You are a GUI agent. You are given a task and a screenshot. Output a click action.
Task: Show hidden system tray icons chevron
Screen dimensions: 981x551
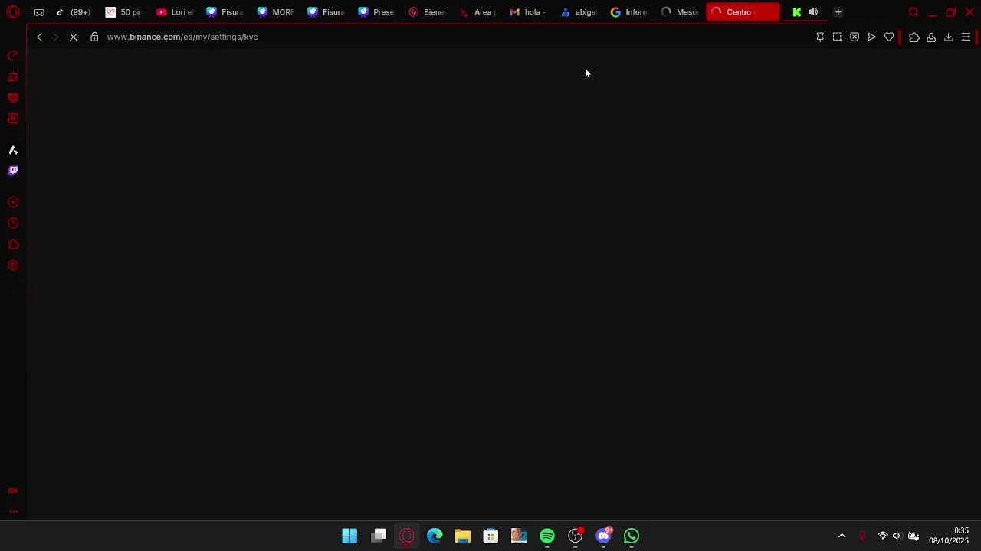coord(842,536)
